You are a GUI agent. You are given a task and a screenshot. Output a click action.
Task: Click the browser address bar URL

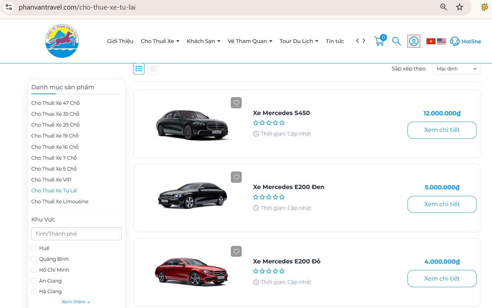click(77, 7)
